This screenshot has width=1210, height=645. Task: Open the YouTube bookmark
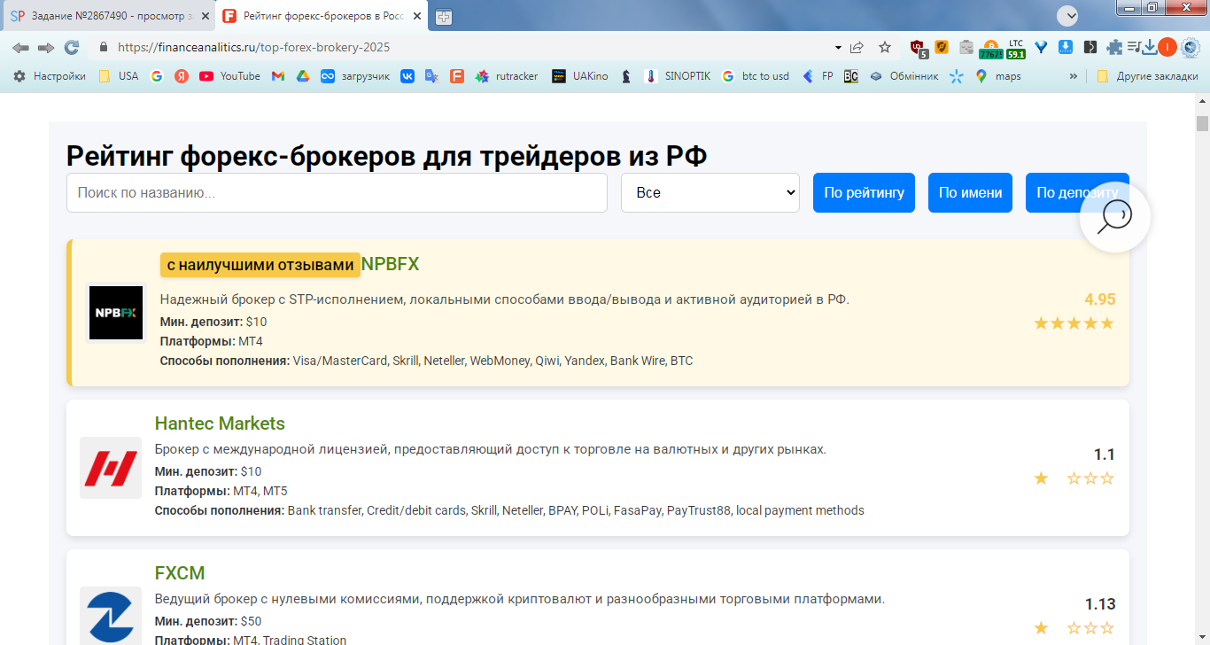pos(229,76)
